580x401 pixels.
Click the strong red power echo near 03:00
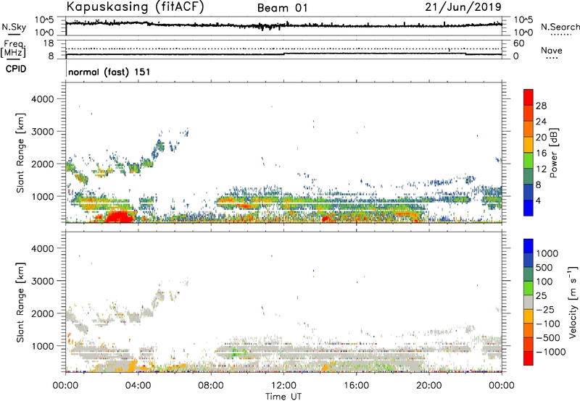pyautogui.click(x=119, y=216)
